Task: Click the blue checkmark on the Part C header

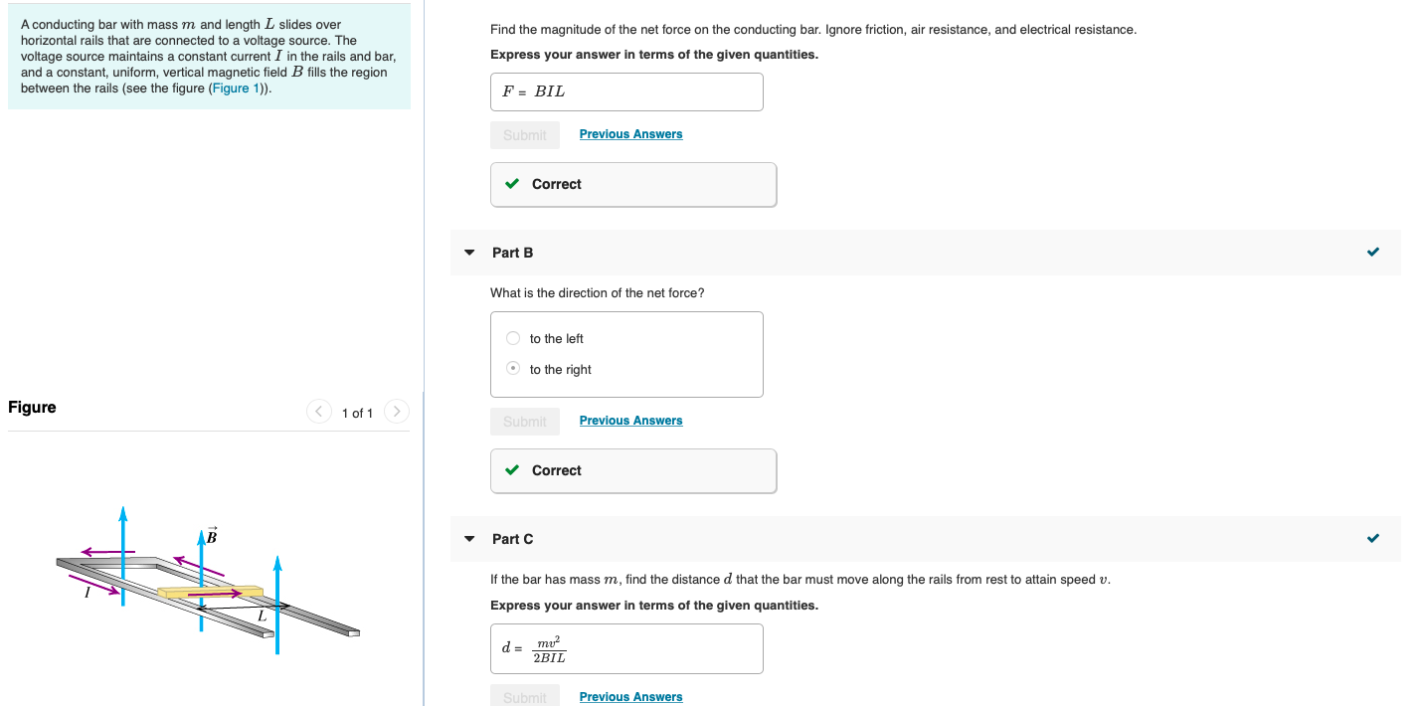Action: (1373, 538)
